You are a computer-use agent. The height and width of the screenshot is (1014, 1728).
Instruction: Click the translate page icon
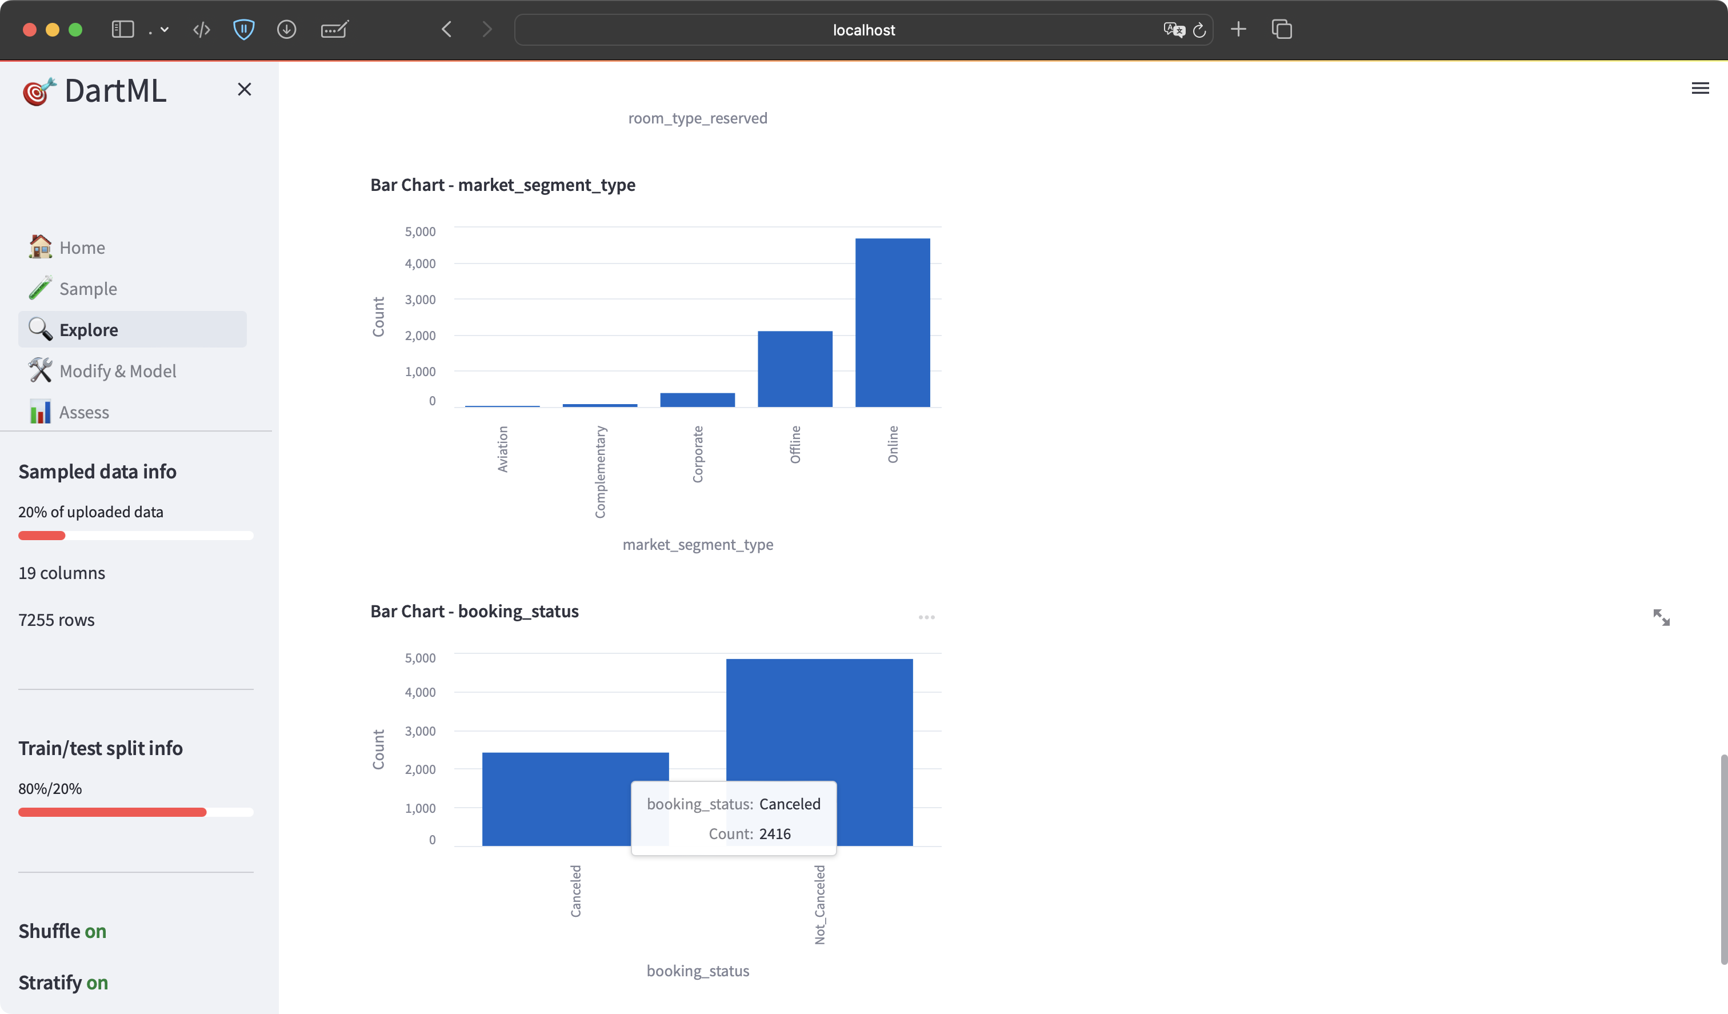[1174, 30]
